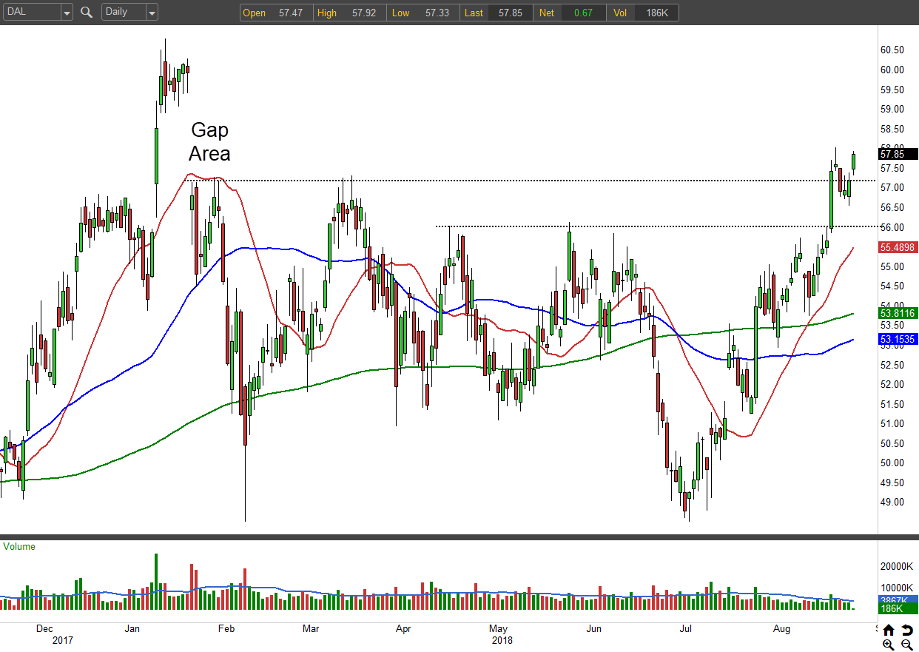Click the Jun date axis label
The width and height of the screenshot is (919, 652).
[593, 629]
